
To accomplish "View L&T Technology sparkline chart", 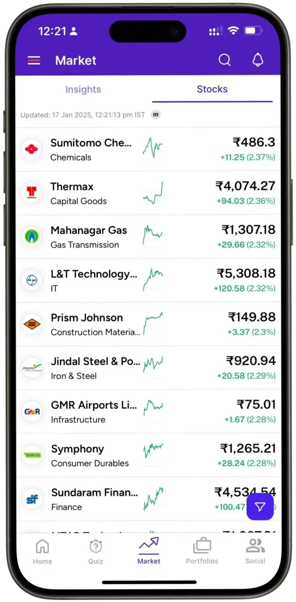I will point(153,280).
